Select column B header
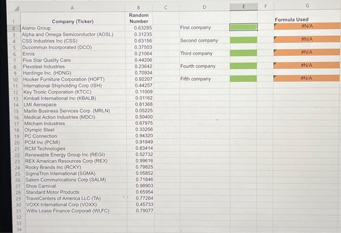The image size is (341, 233). pyautogui.click(x=138, y=8)
